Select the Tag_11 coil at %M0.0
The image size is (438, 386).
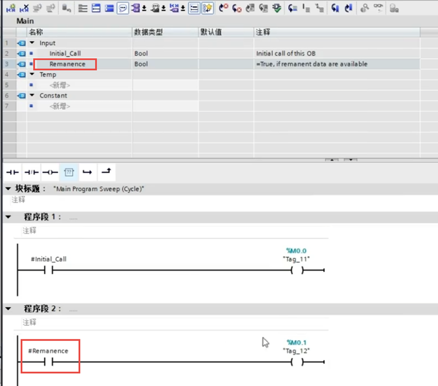(297, 271)
